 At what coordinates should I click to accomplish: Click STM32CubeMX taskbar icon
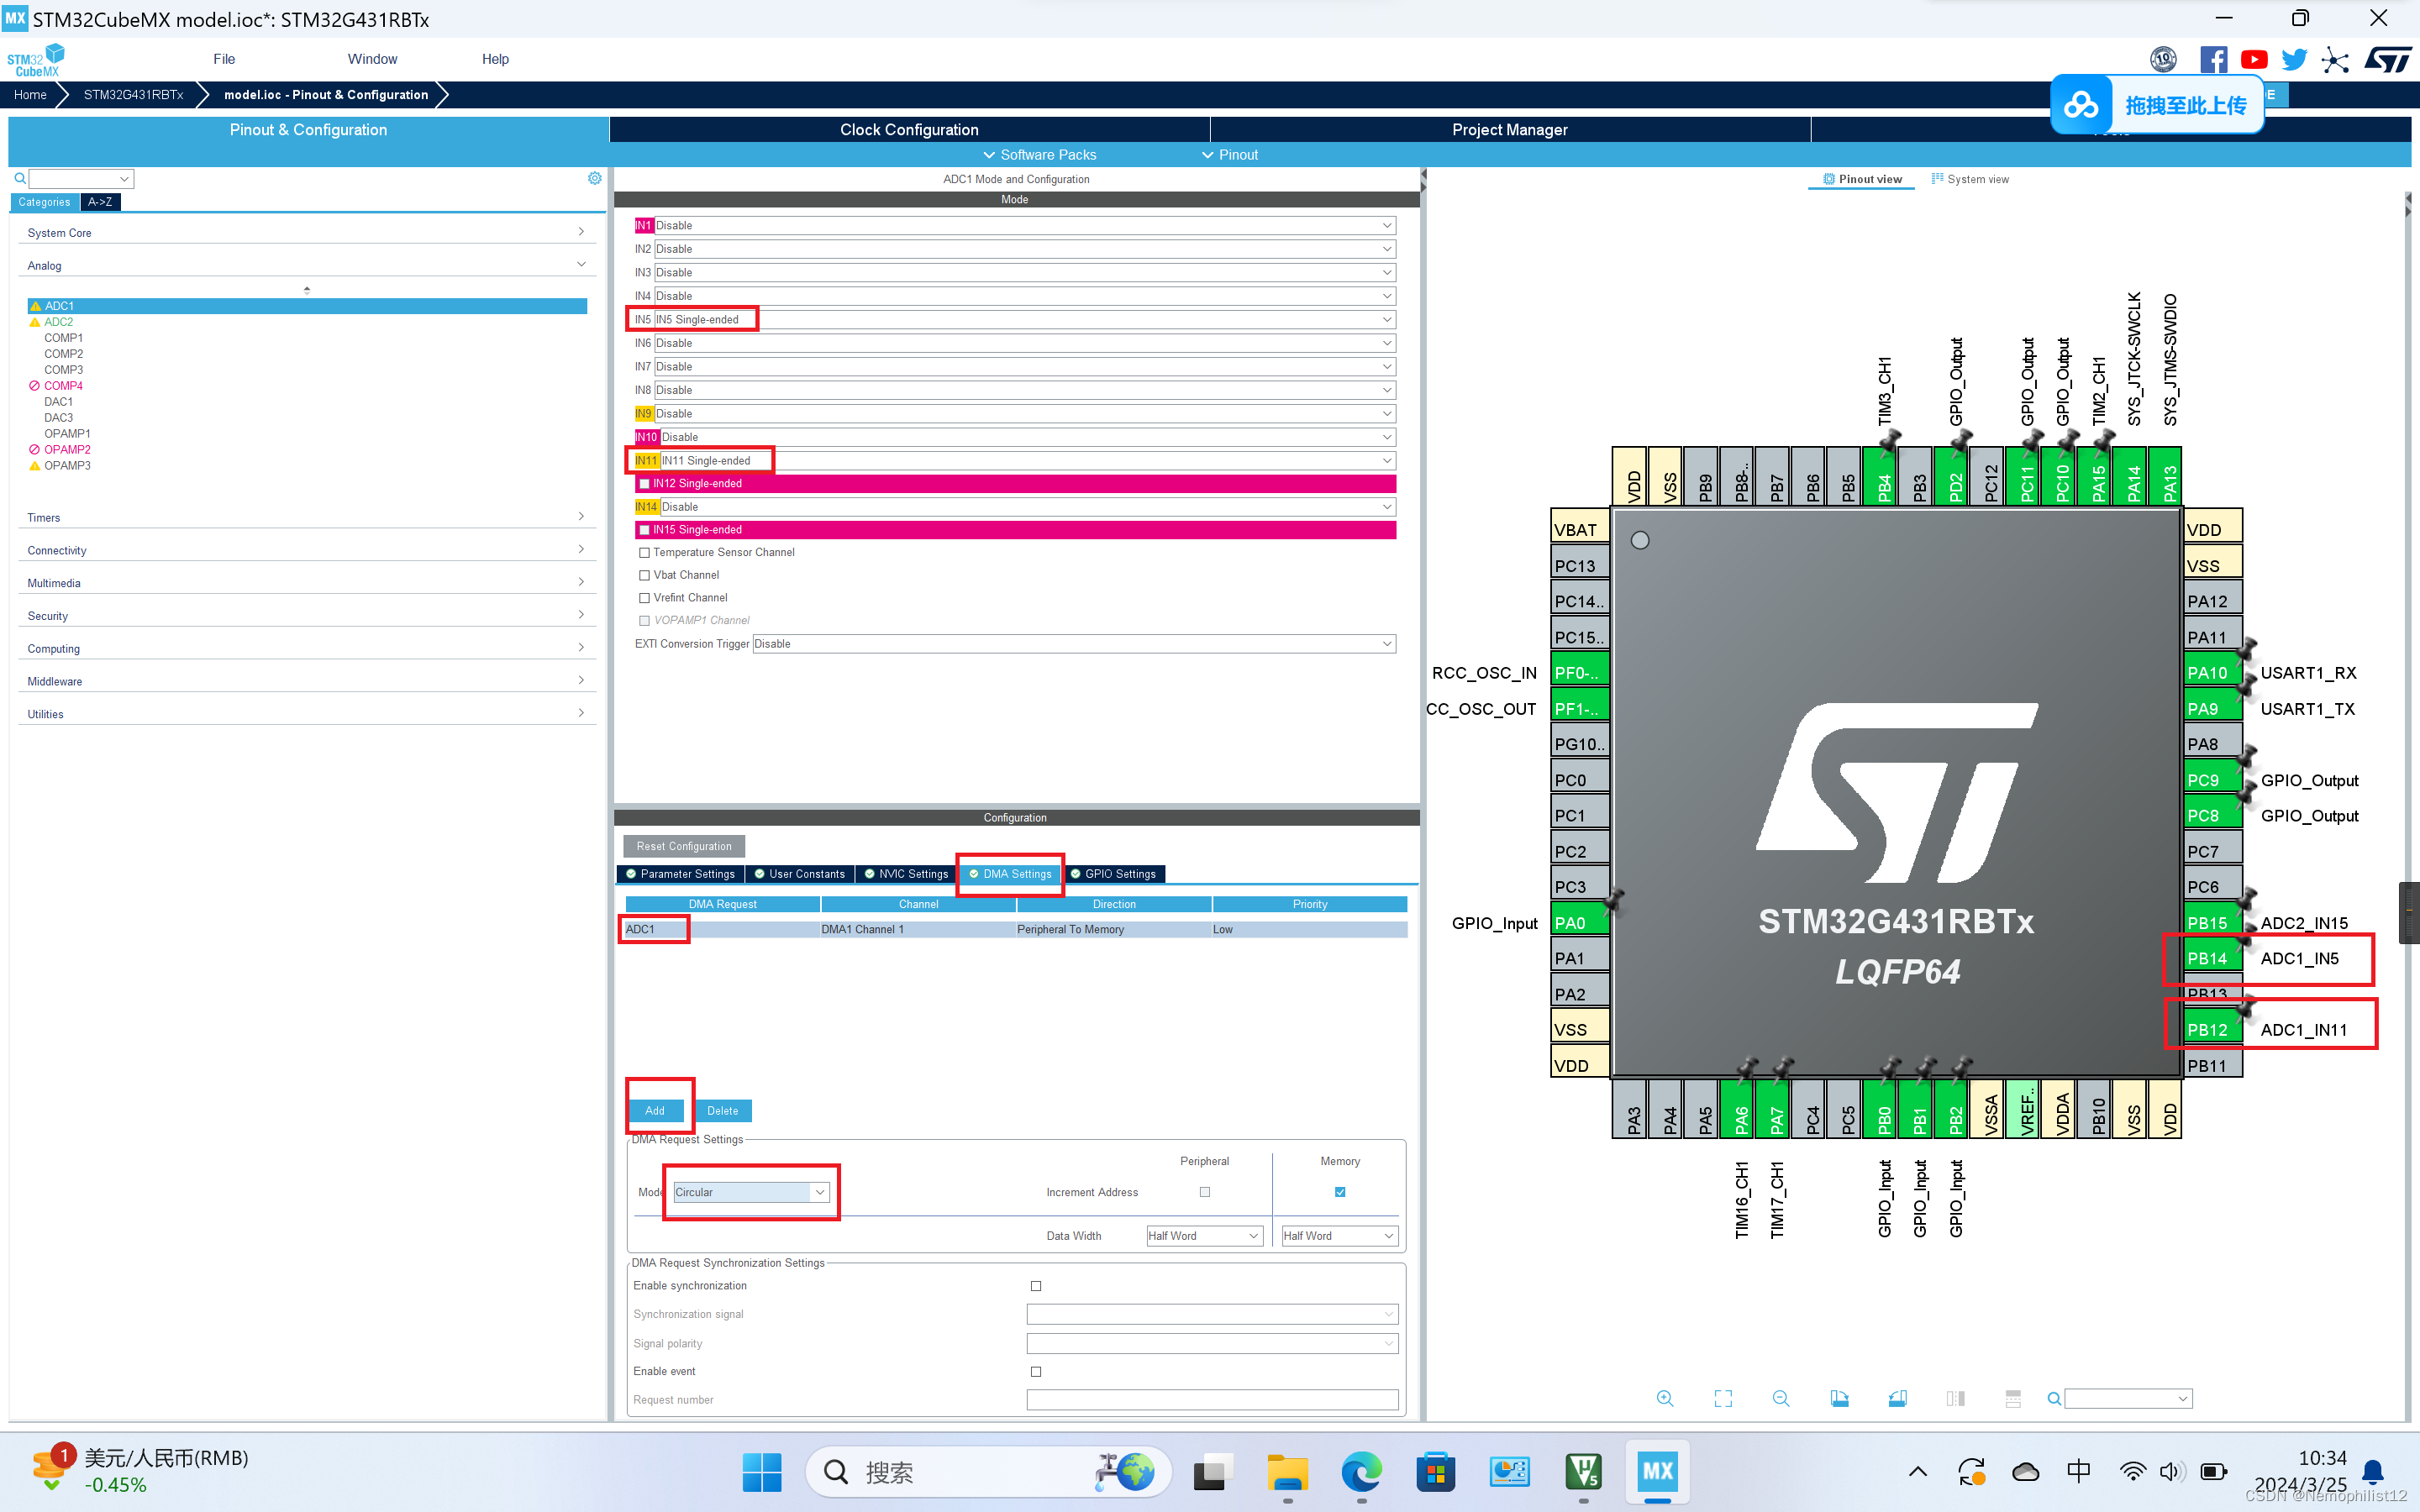pos(1657,1472)
